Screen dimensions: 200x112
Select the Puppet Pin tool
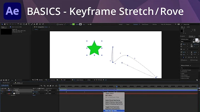43,24
